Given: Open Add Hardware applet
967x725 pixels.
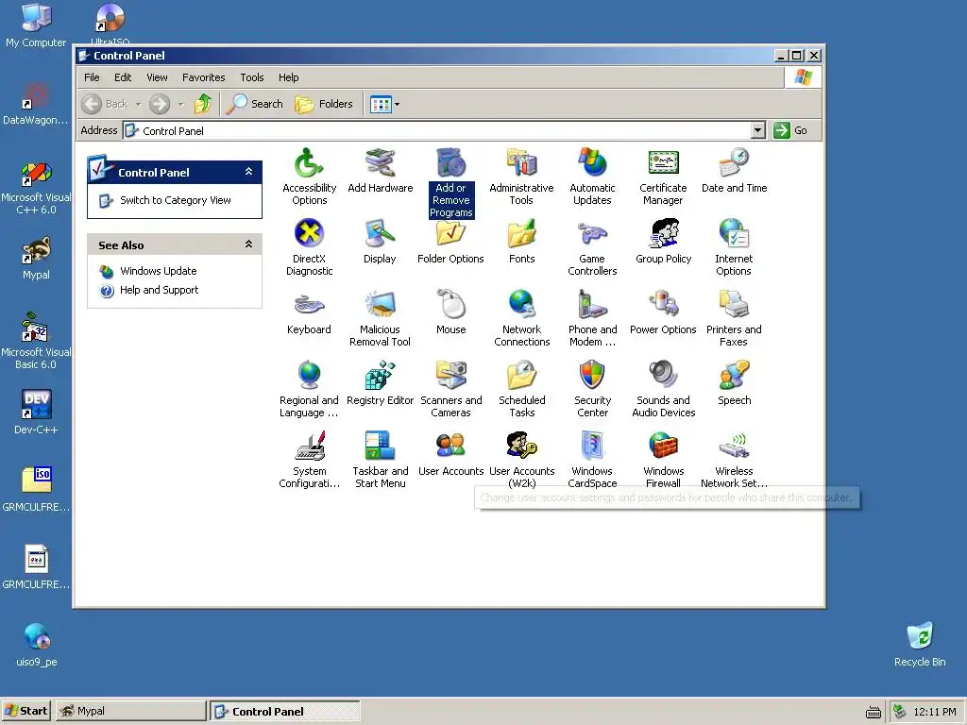Looking at the screenshot, I should tap(380, 171).
